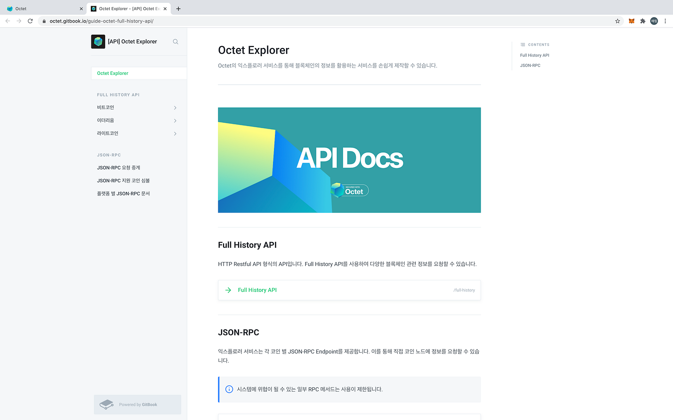
Task: Click the Full History API section heading
Action: point(248,245)
